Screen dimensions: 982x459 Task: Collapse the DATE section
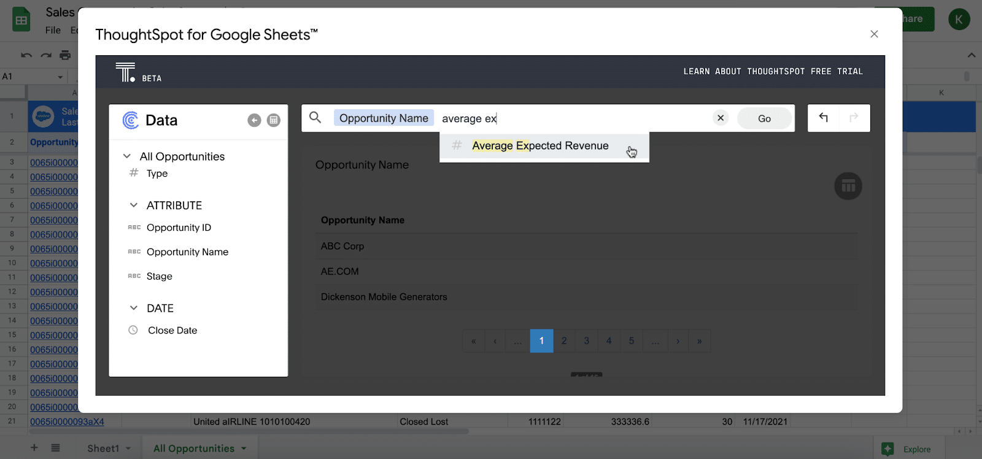pyautogui.click(x=134, y=308)
